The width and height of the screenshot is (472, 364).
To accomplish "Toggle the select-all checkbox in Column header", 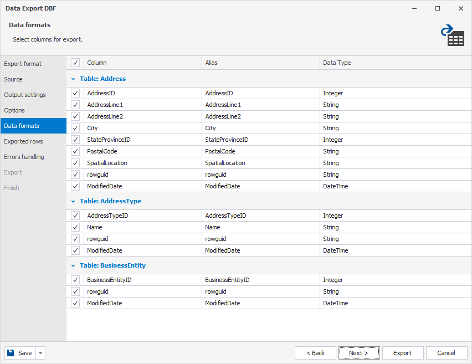I will tap(75, 63).
